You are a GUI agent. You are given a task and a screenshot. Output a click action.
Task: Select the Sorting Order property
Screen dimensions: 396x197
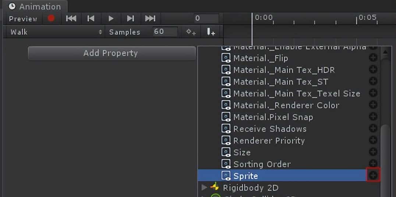pyautogui.click(x=262, y=164)
